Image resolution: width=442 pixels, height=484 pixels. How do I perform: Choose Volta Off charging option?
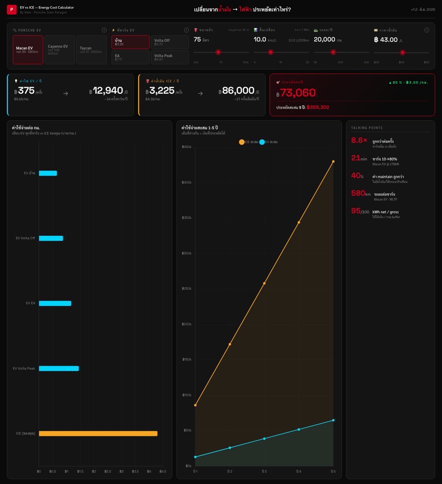click(170, 42)
